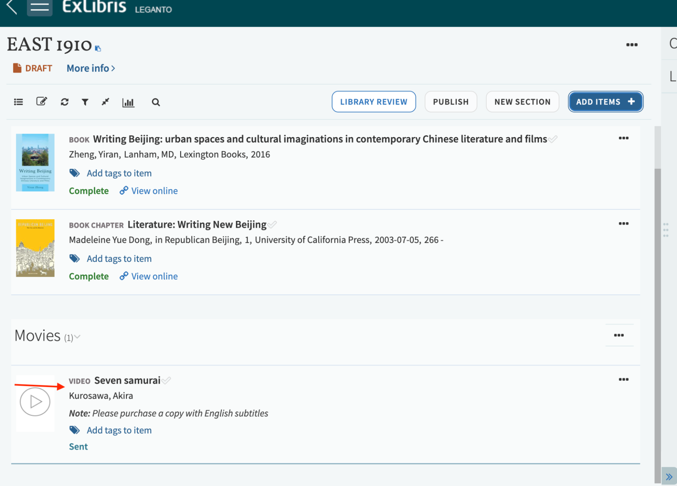Toggle the checkmark next to Seven samurai
Screen dimensions: 677x486
(166, 380)
